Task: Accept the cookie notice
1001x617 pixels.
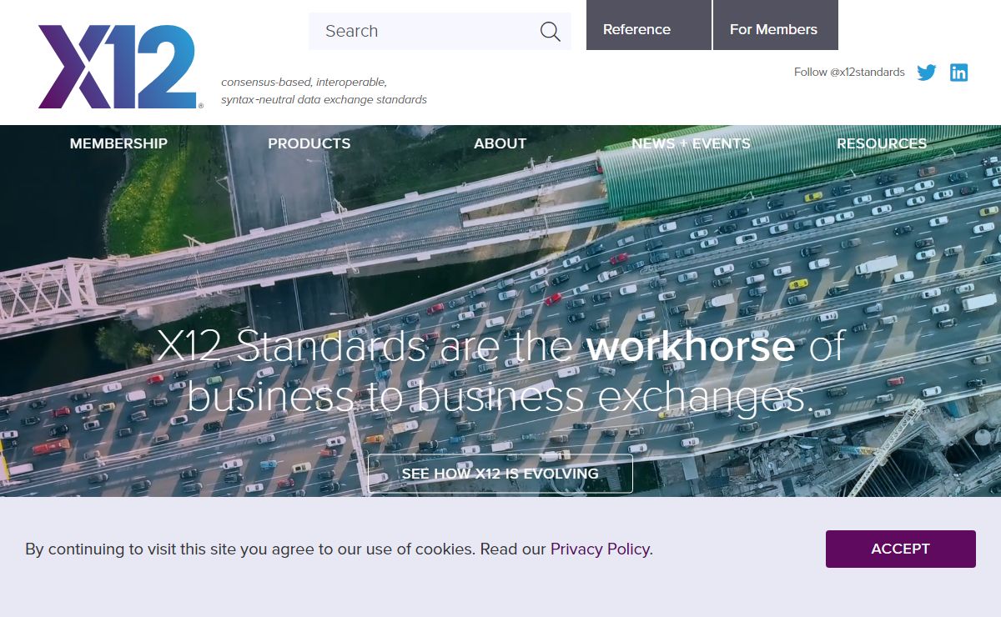Action: tap(900, 549)
